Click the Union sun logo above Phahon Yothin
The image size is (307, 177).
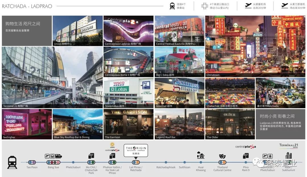(x=112, y=145)
